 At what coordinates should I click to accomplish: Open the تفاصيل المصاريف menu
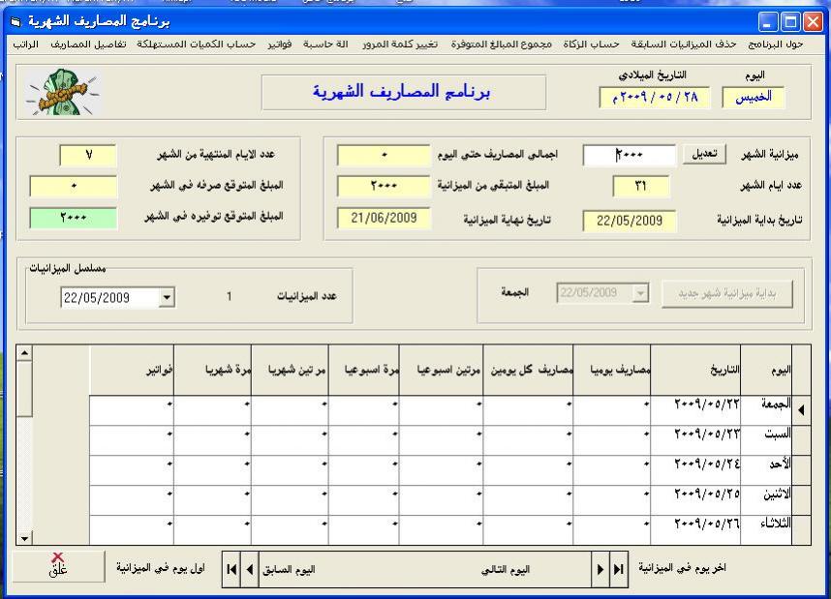88,45
